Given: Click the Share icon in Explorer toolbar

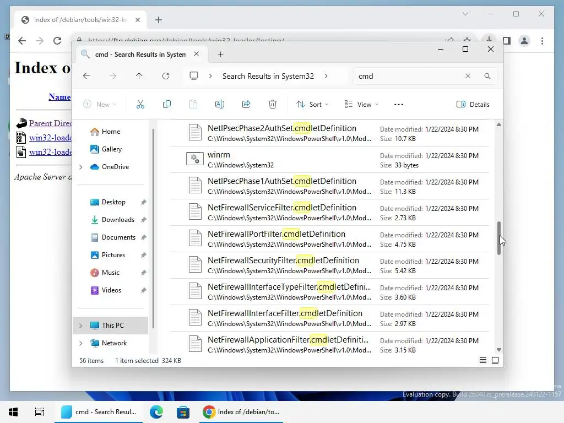Looking at the screenshot, I should (246, 104).
